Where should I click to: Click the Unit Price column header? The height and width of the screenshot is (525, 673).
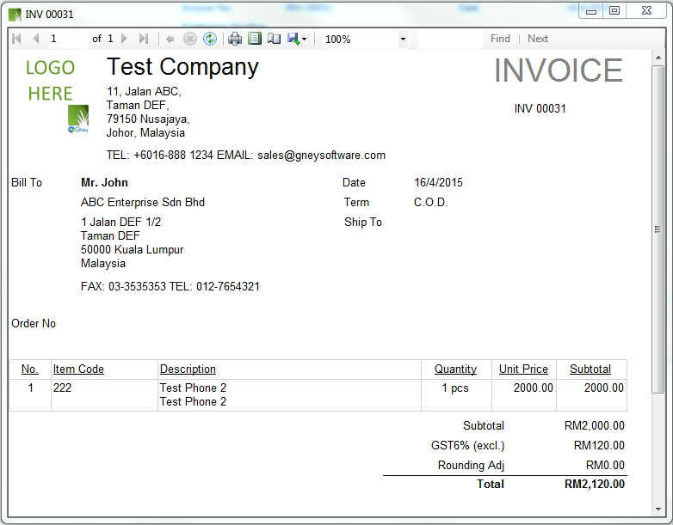523,369
